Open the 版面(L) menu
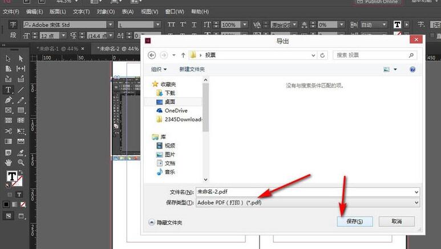The width and height of the screenshot is (441, 249). coord(58,12)
